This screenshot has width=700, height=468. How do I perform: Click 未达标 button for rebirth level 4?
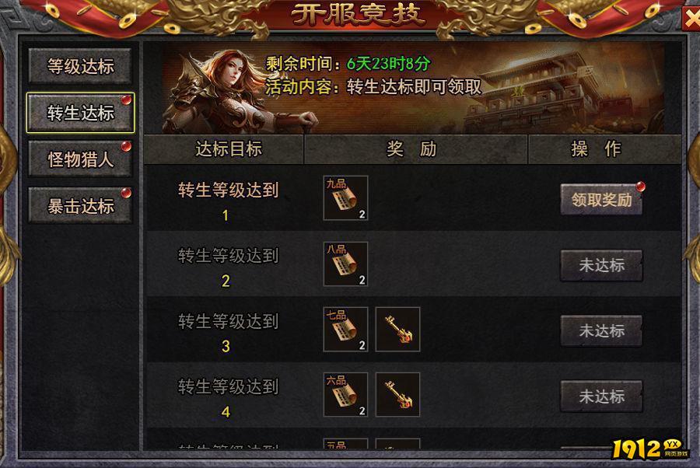click(601, 396)
